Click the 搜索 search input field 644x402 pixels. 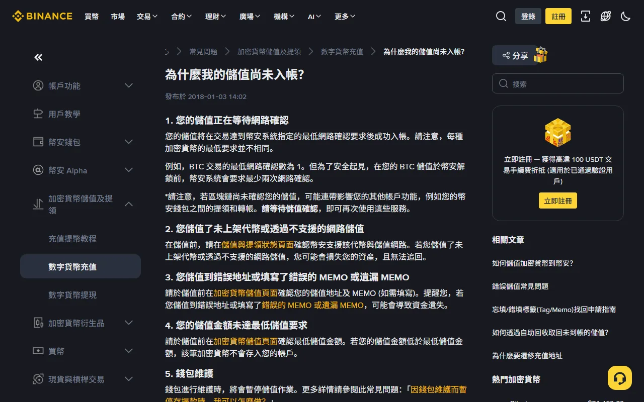[x=558, y=83]
